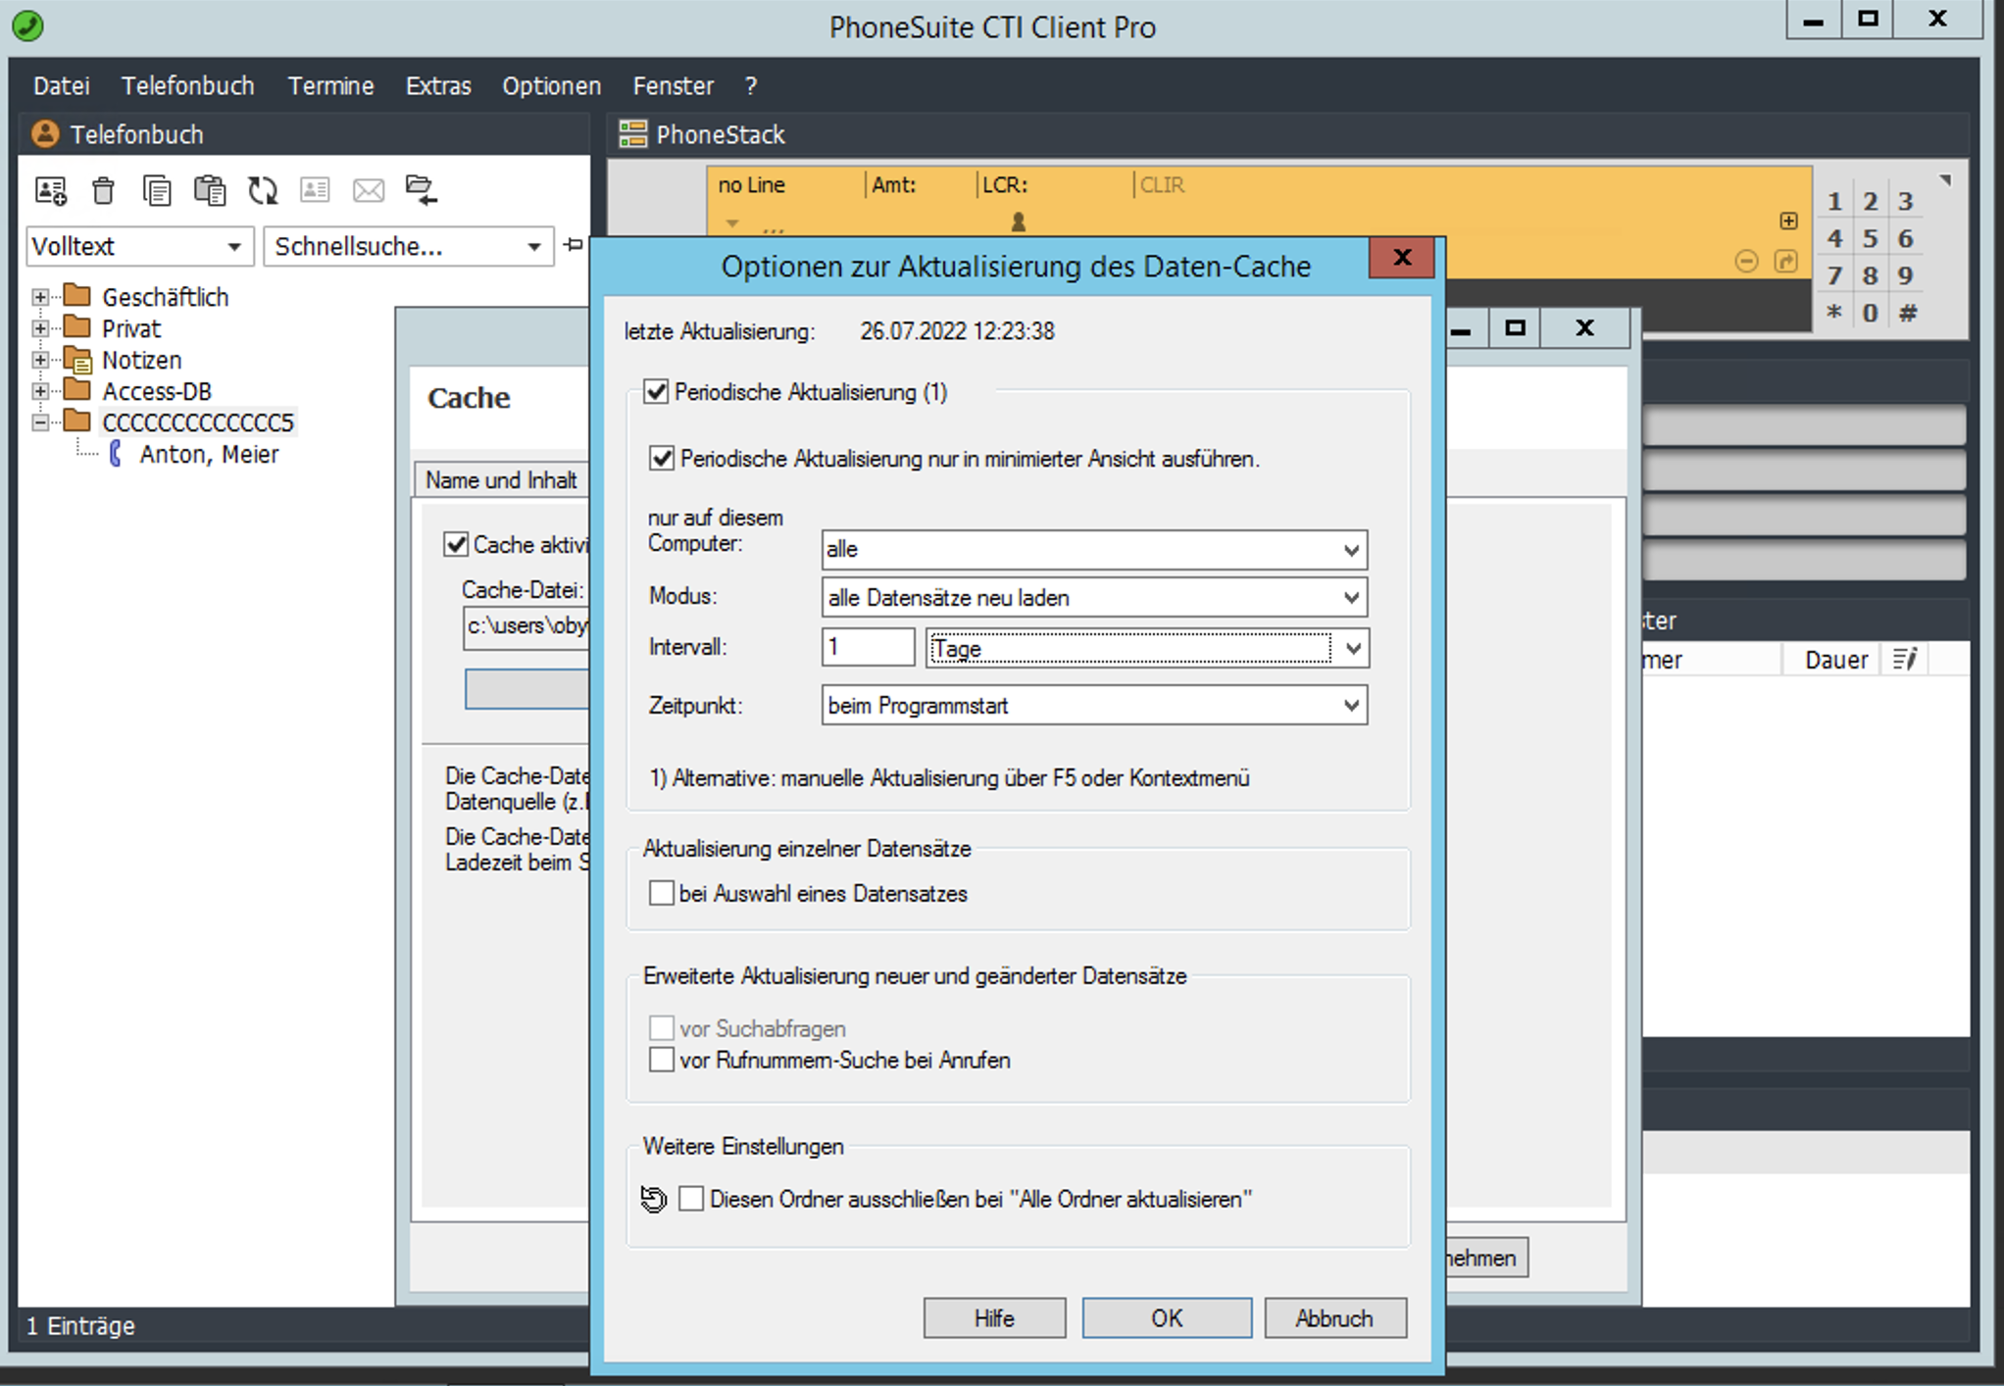
Task: Expand the Notizen folder
Action: (40, 360)
